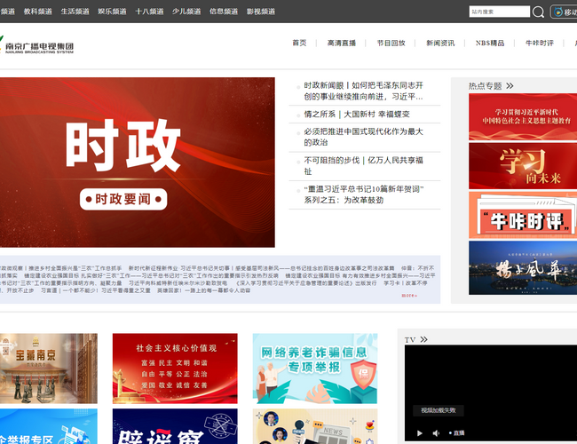This screenshot has height=444, width=577.
Task: Click the red more link under news ticker
Action: (409, 296)
